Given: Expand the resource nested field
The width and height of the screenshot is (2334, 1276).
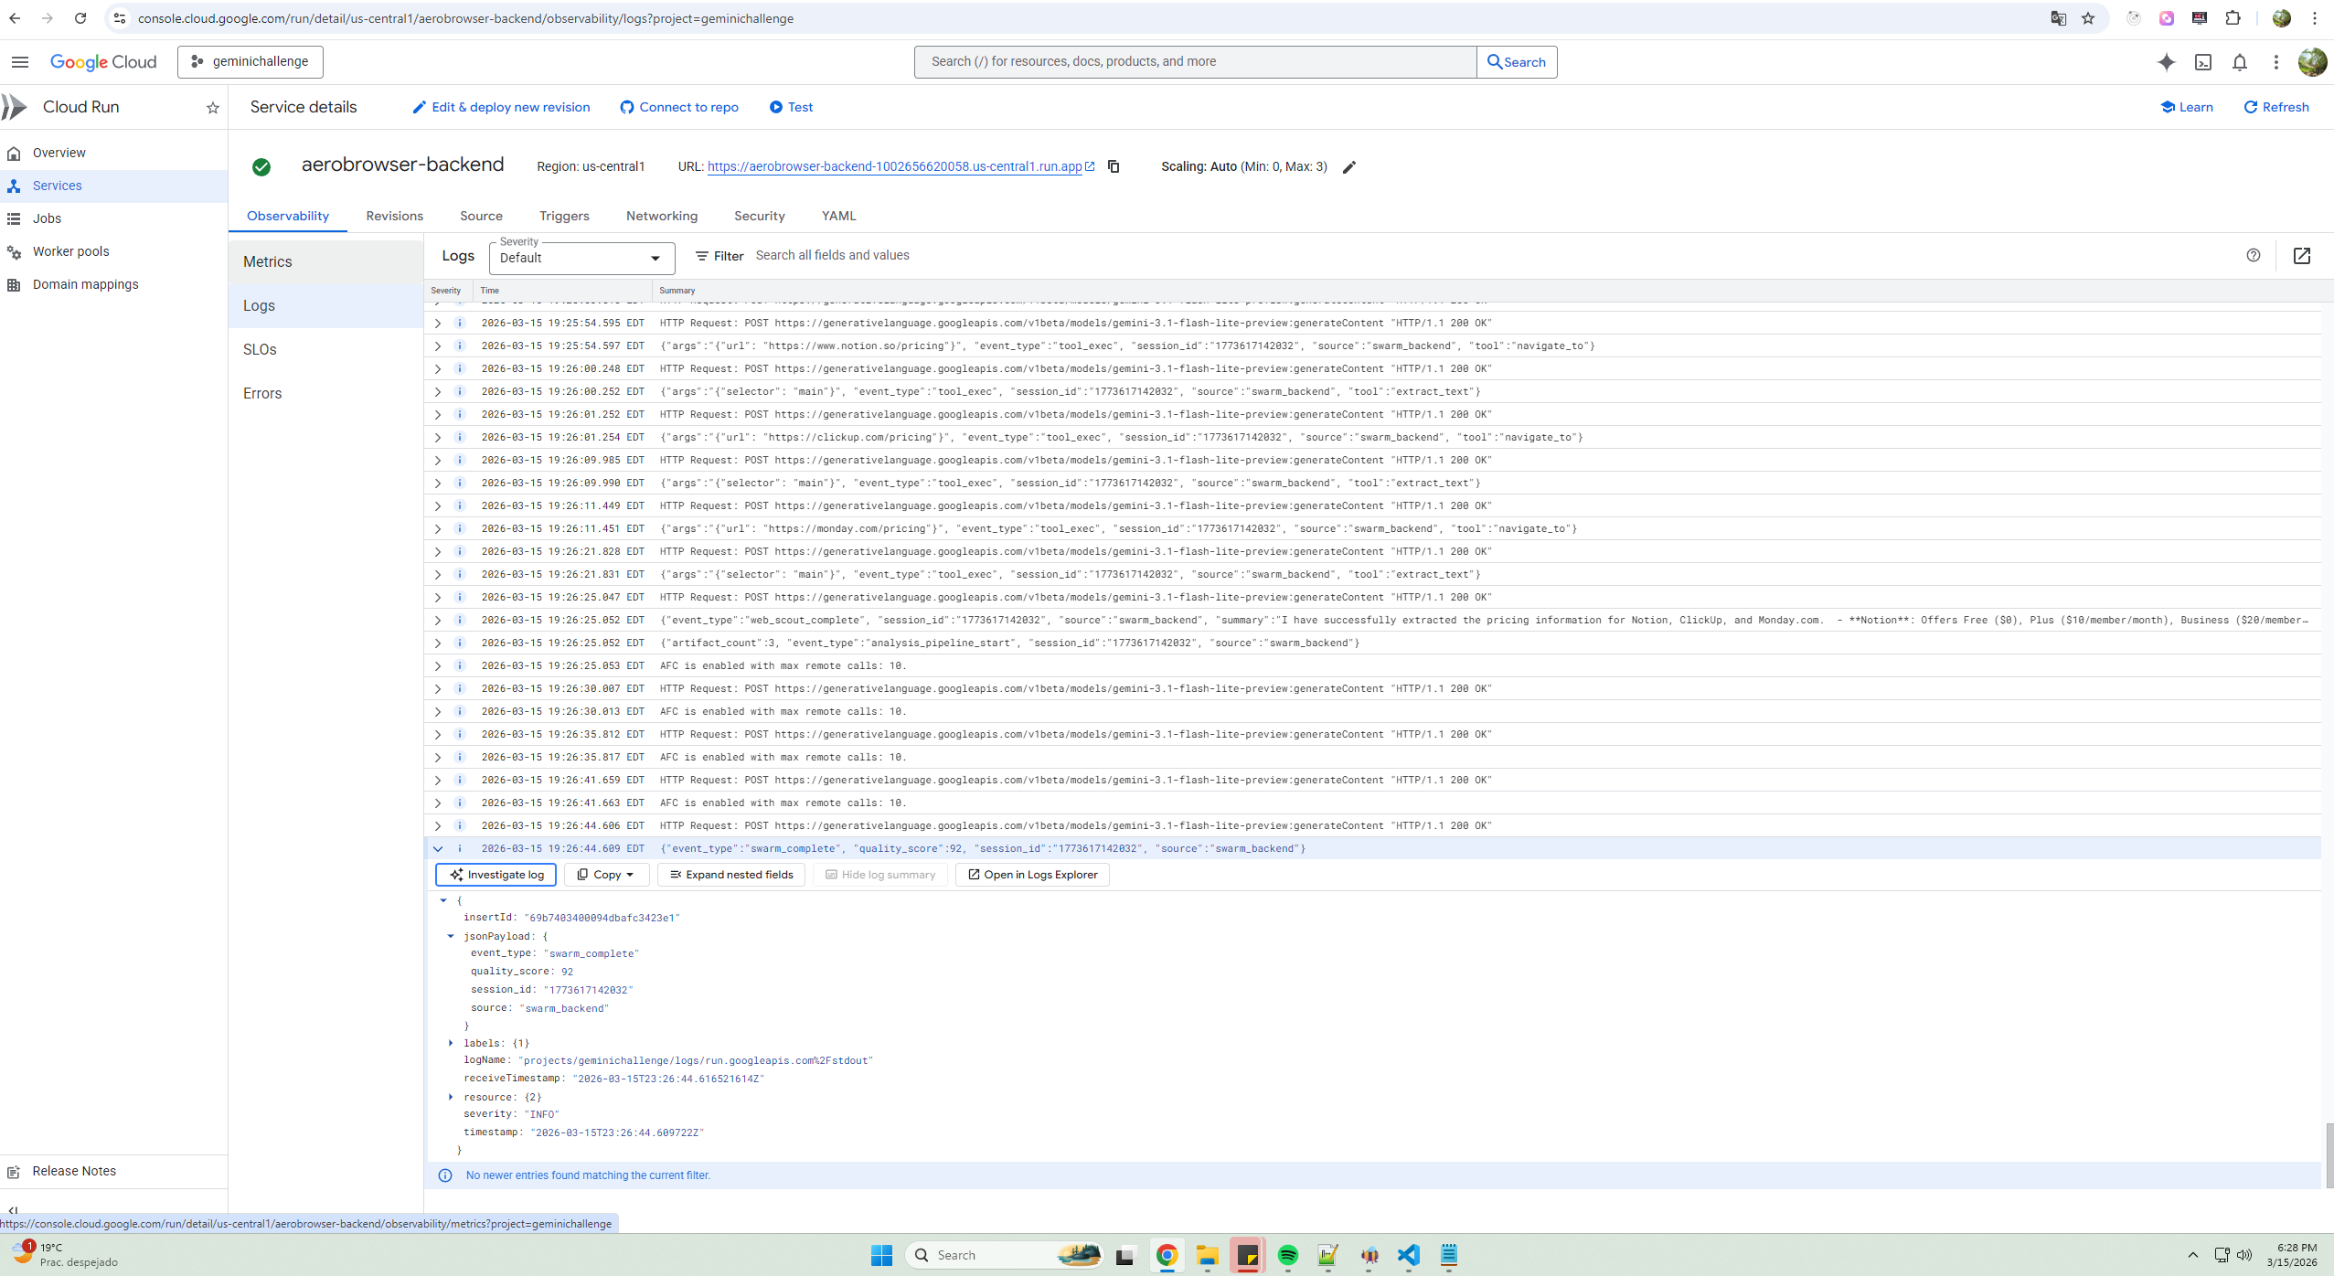Looking at the screenshot, I should pyautogui.click(x=451, y=1097).
